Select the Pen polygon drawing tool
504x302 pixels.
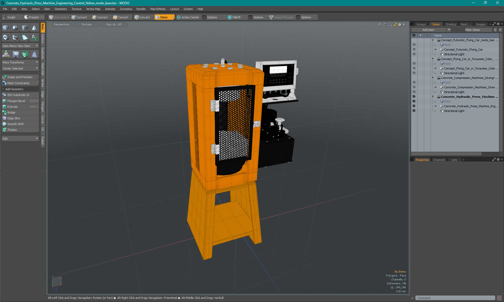point(25,37)
